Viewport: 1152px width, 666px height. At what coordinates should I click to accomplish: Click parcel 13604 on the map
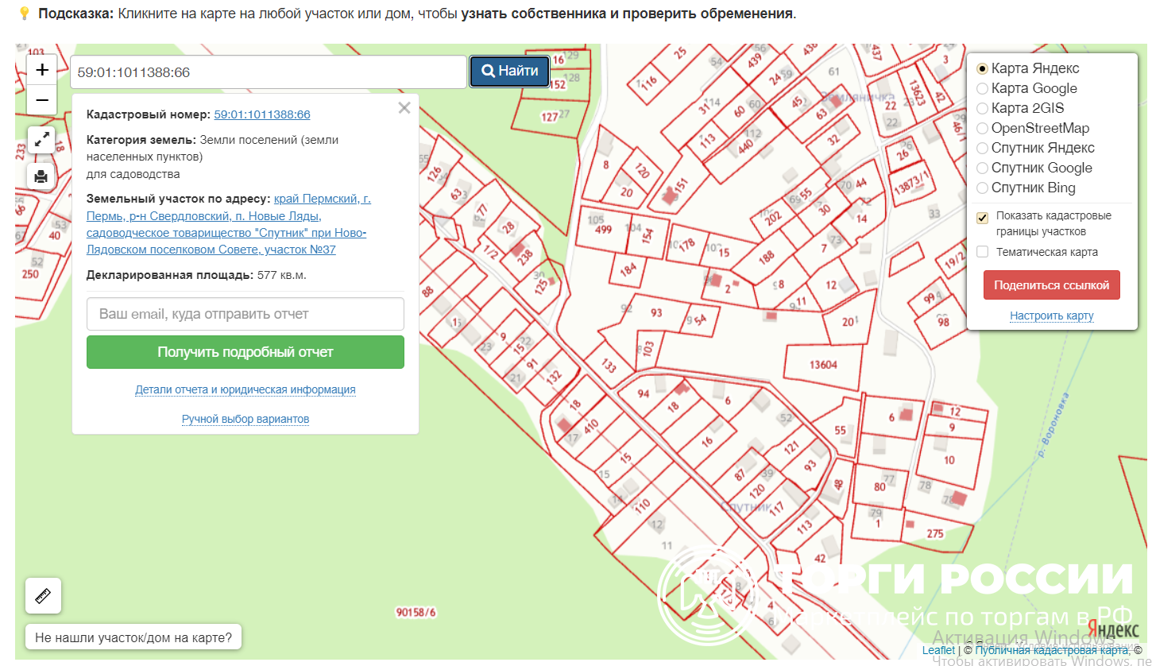823,365
